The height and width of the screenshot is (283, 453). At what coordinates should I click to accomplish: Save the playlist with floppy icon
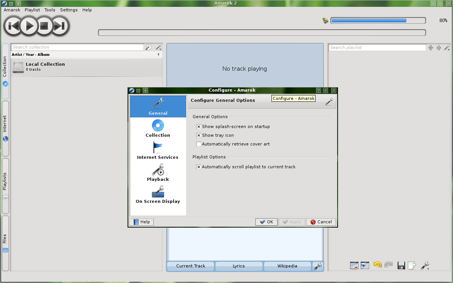coord(401,266)
